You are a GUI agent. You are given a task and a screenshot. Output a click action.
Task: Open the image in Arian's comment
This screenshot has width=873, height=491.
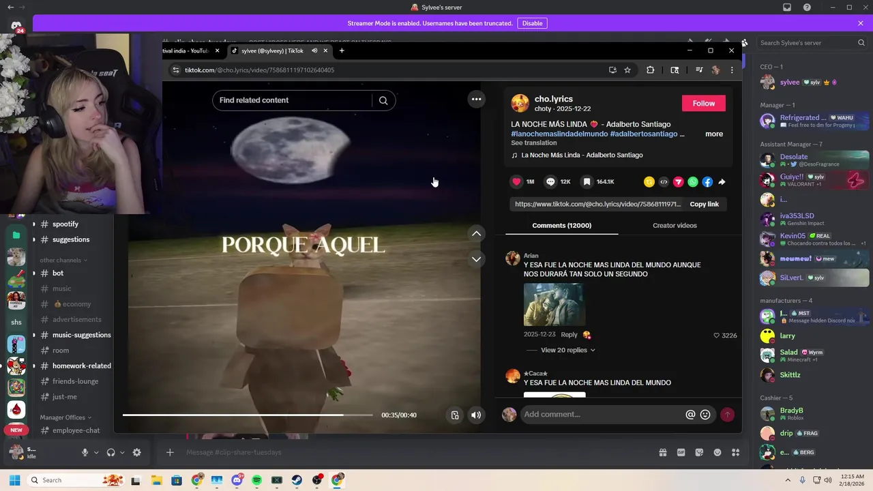(554, 304)
